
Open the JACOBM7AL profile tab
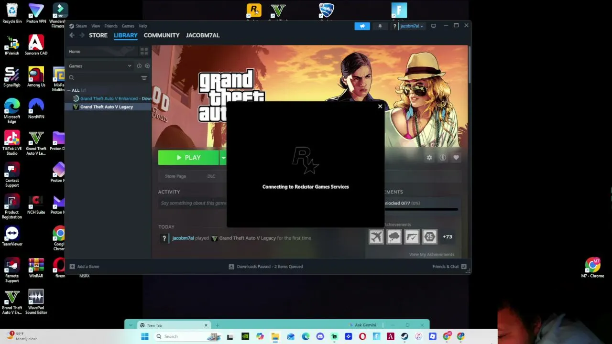pyautogui.click(x=203, y=35)
